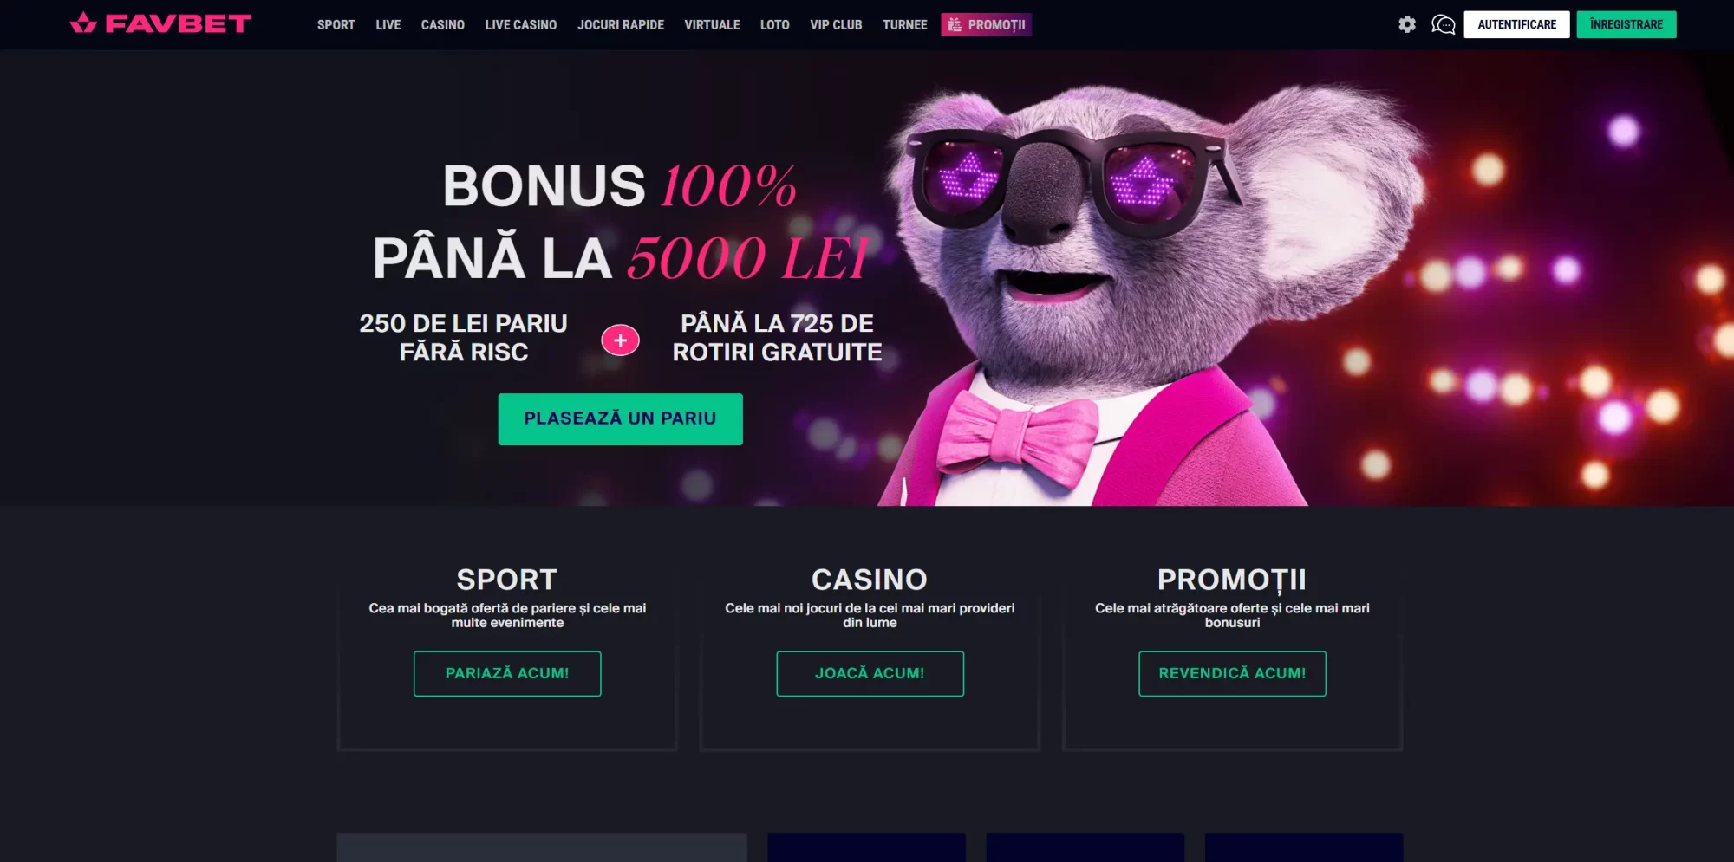
Task: Open the live chat support icon
Action: pos(1443,24)
